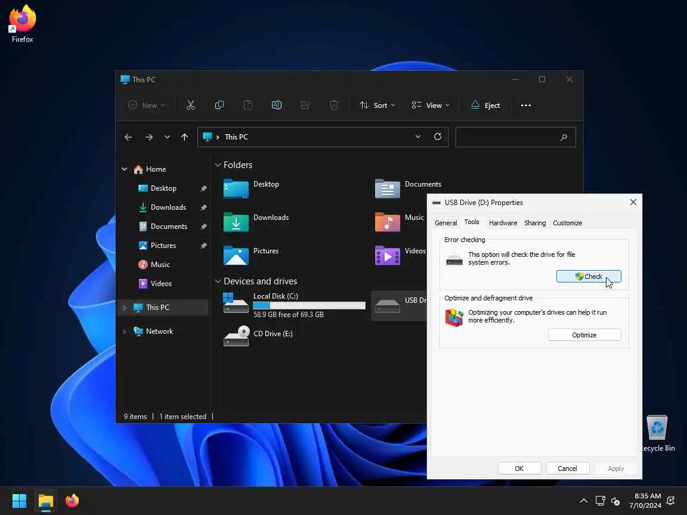Expand the address bar history dropdown

click(418, 136)
